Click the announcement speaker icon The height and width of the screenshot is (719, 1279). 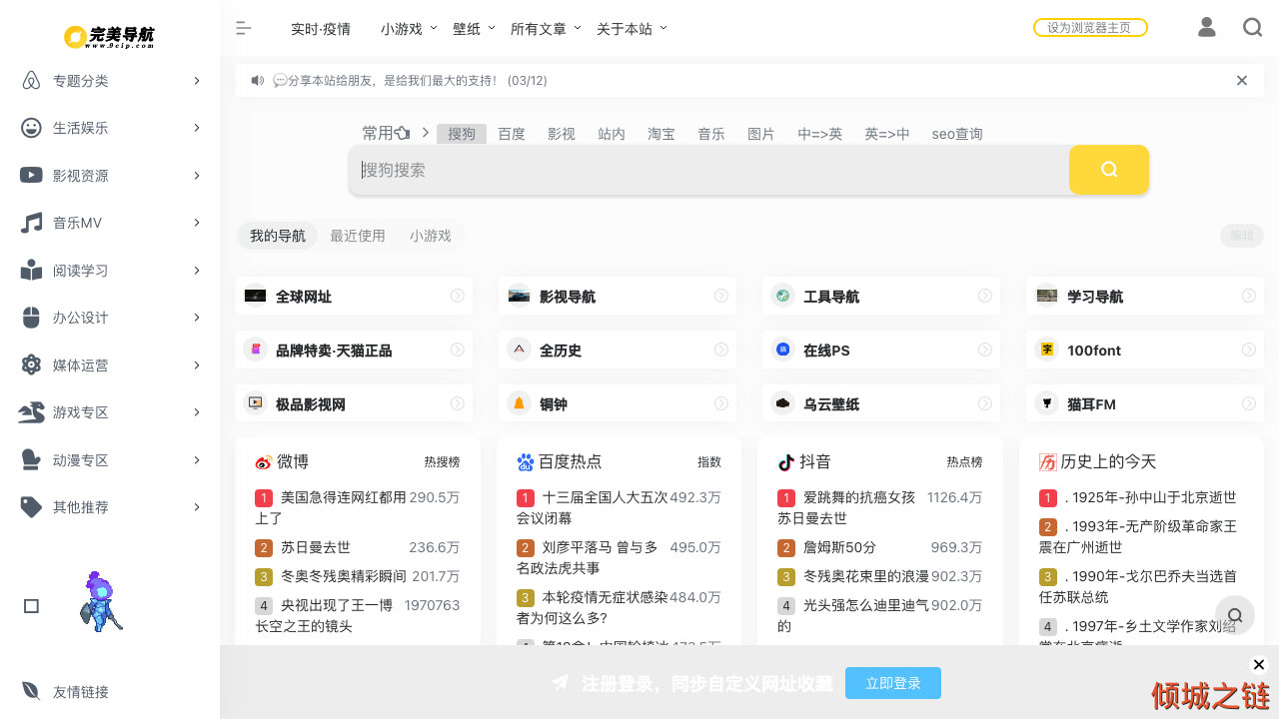[258, 80]
